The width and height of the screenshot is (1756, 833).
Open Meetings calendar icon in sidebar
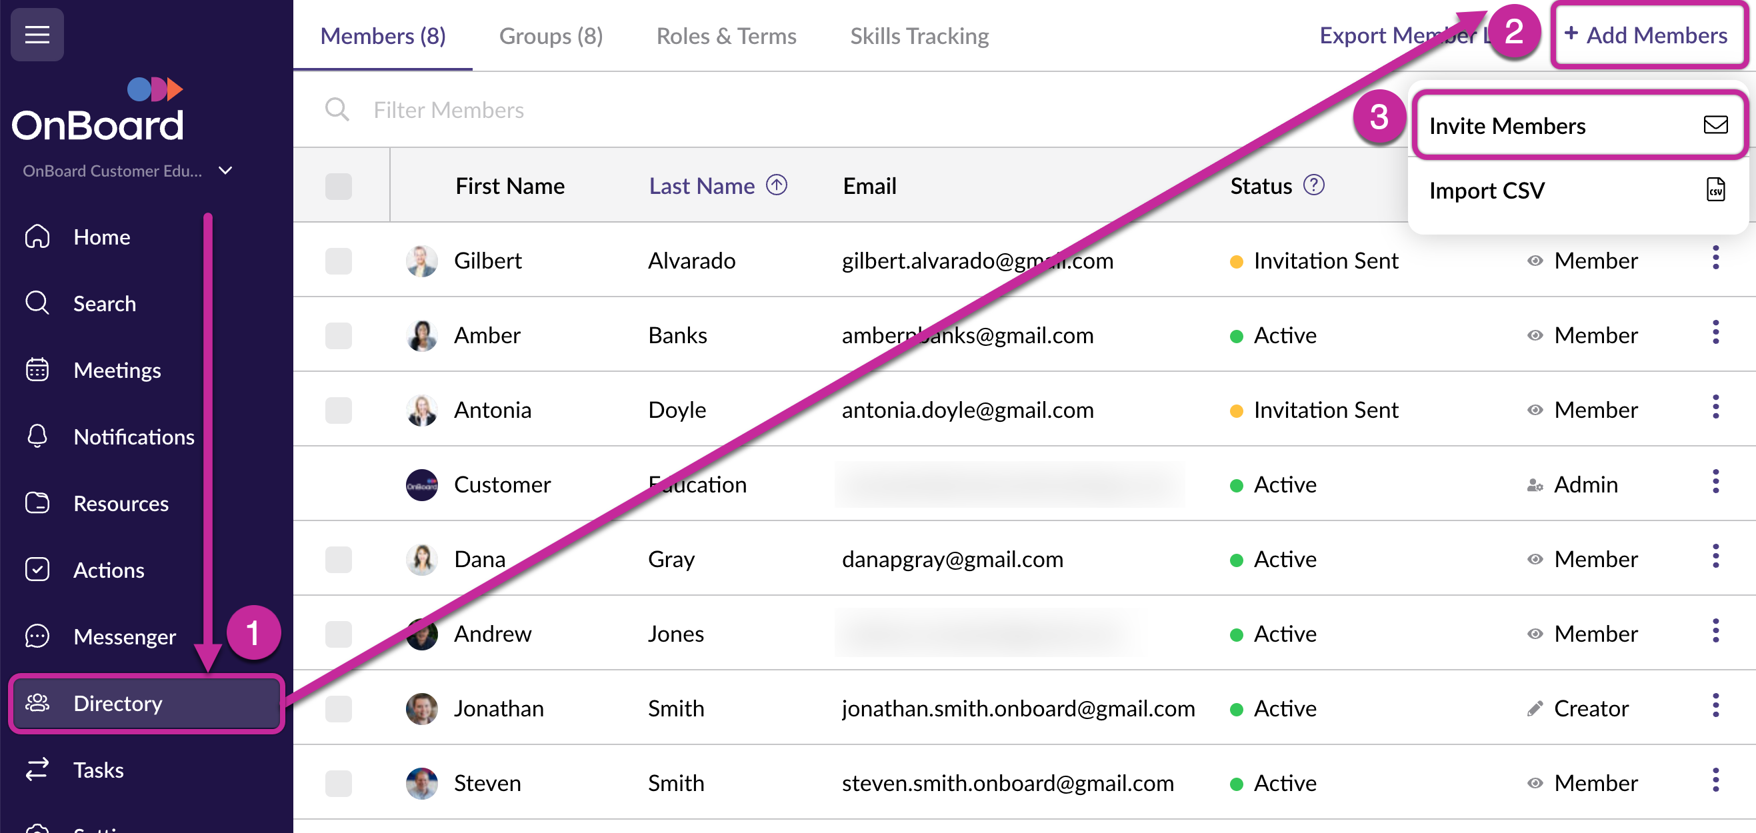(37, 370)
